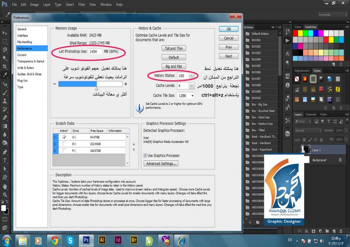This screenshot has height=247, width=350.
Task: Open the layer Kind filter dropdown
Action: click(303, 121)
